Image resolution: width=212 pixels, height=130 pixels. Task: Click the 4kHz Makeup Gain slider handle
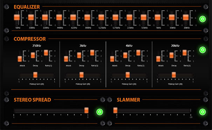coord(128,75)
